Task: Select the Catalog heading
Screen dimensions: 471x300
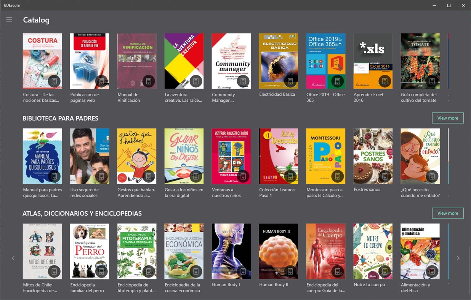Action: click(x=37, y=20)
